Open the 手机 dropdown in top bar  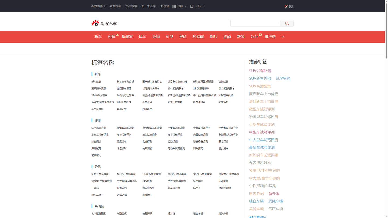(199, 6)
